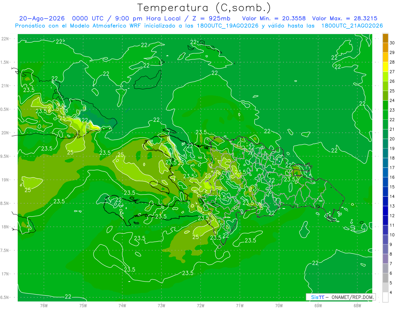Image resolution: width=401 pixels, height=310 pixels.
Task: Click the colorbar label '30'
Action: pos(393,42)
